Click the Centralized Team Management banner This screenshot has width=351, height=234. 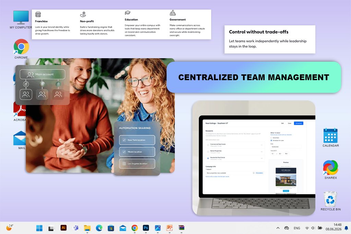tap(254, 77)
